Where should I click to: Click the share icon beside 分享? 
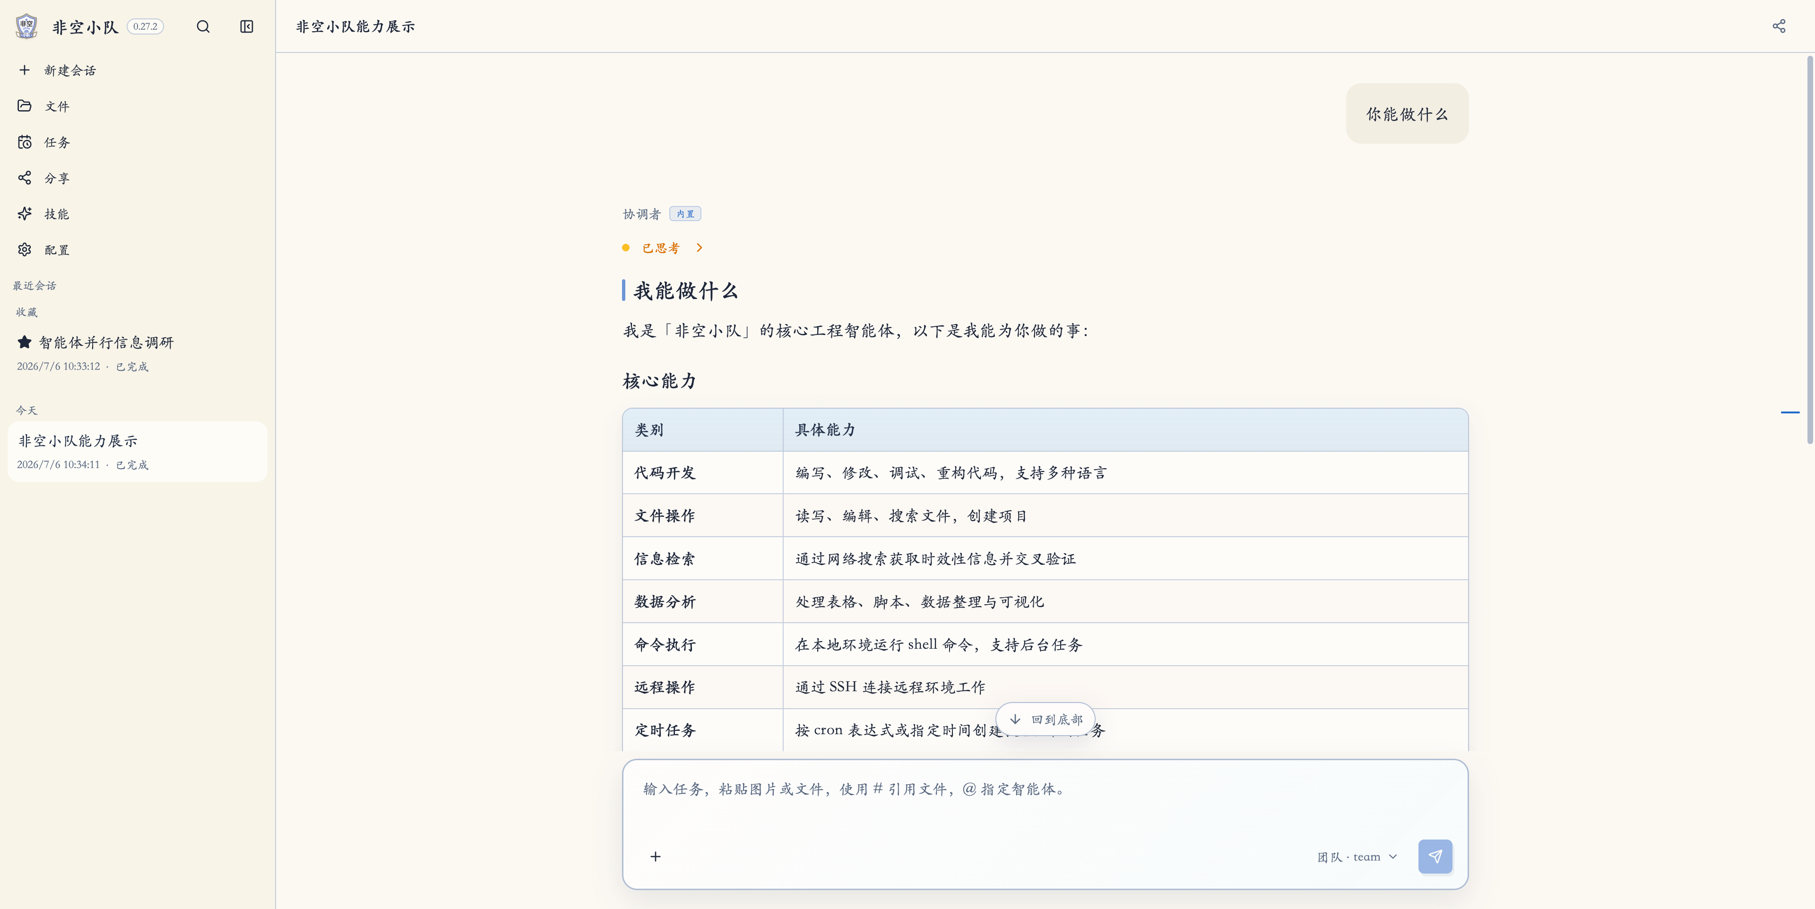(25, 178)
